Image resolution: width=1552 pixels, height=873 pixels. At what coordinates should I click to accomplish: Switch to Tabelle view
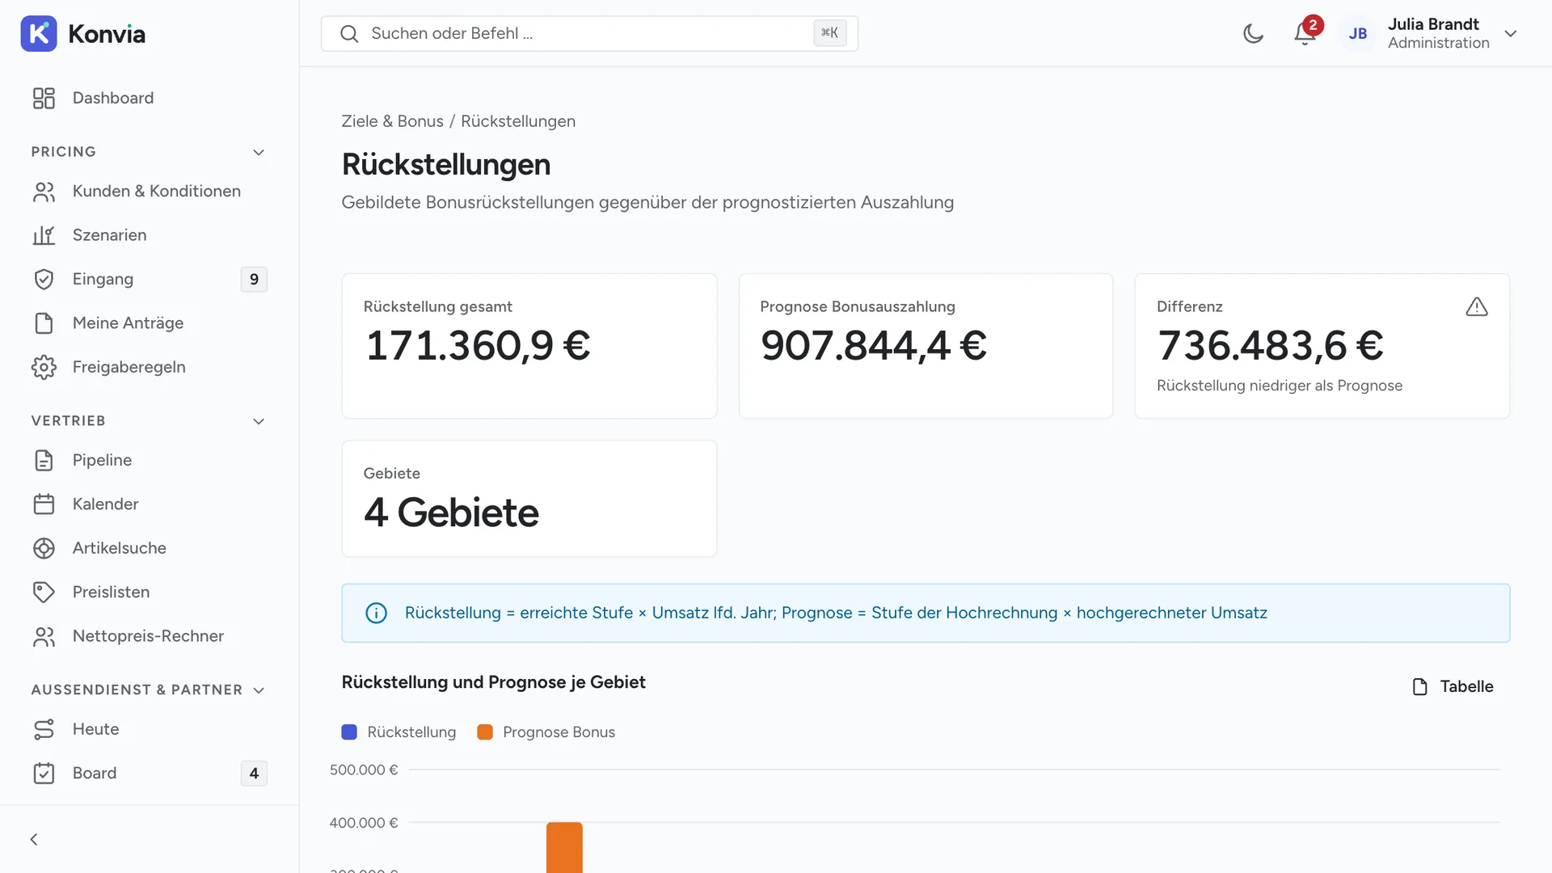coord(1453,686)
